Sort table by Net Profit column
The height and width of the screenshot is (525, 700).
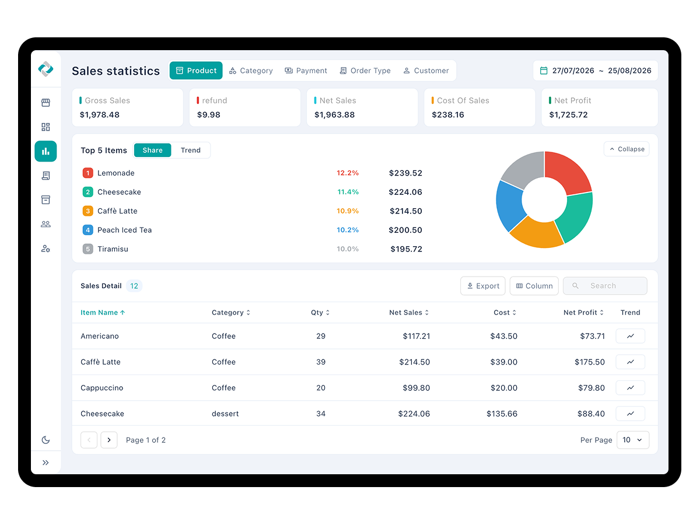tap(583, 313)
